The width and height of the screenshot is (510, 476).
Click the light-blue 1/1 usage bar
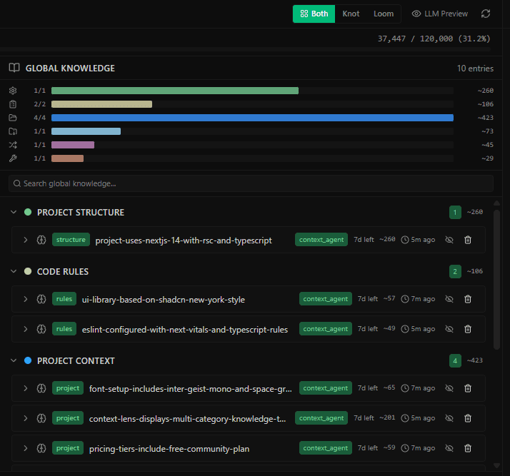pyautogui.click(x=86, y=131)
